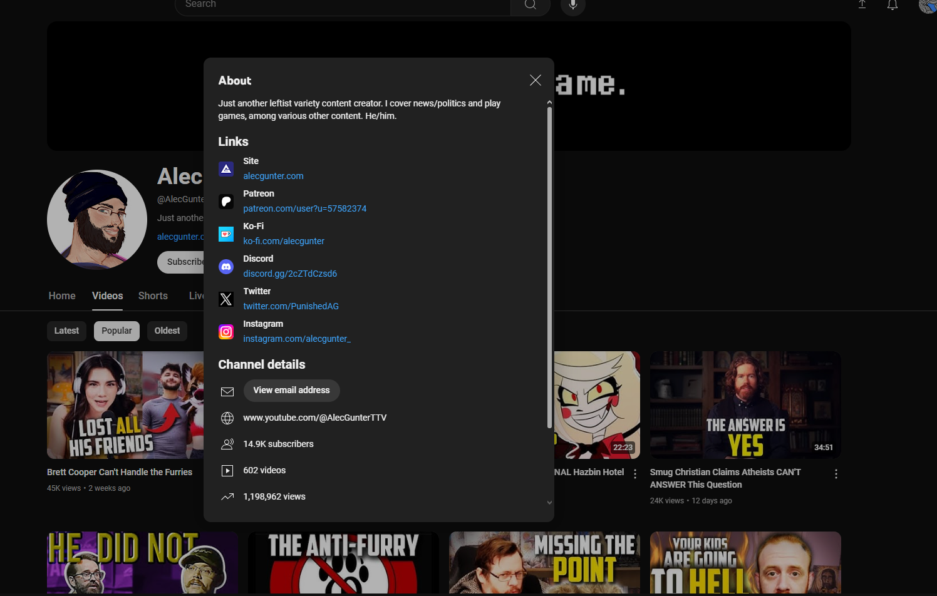The image size is (937, 596).
Task: Open Brett Cooper Can't Handle the Furries title
Action: pyautogui.click(x=120, y=472)
